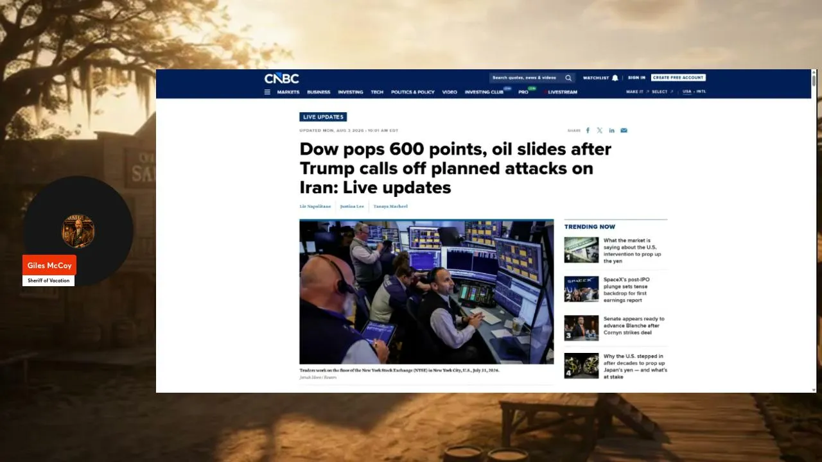
Task: Open the Livestream link
Action: coord(563,92)
